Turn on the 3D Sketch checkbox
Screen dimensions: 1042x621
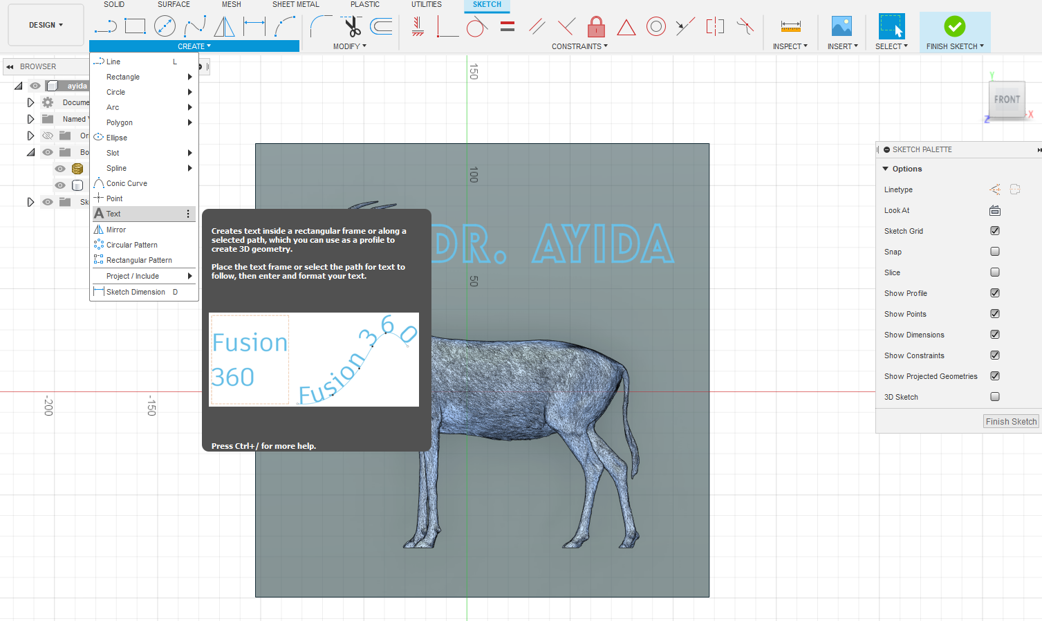[x=995, y=397]
